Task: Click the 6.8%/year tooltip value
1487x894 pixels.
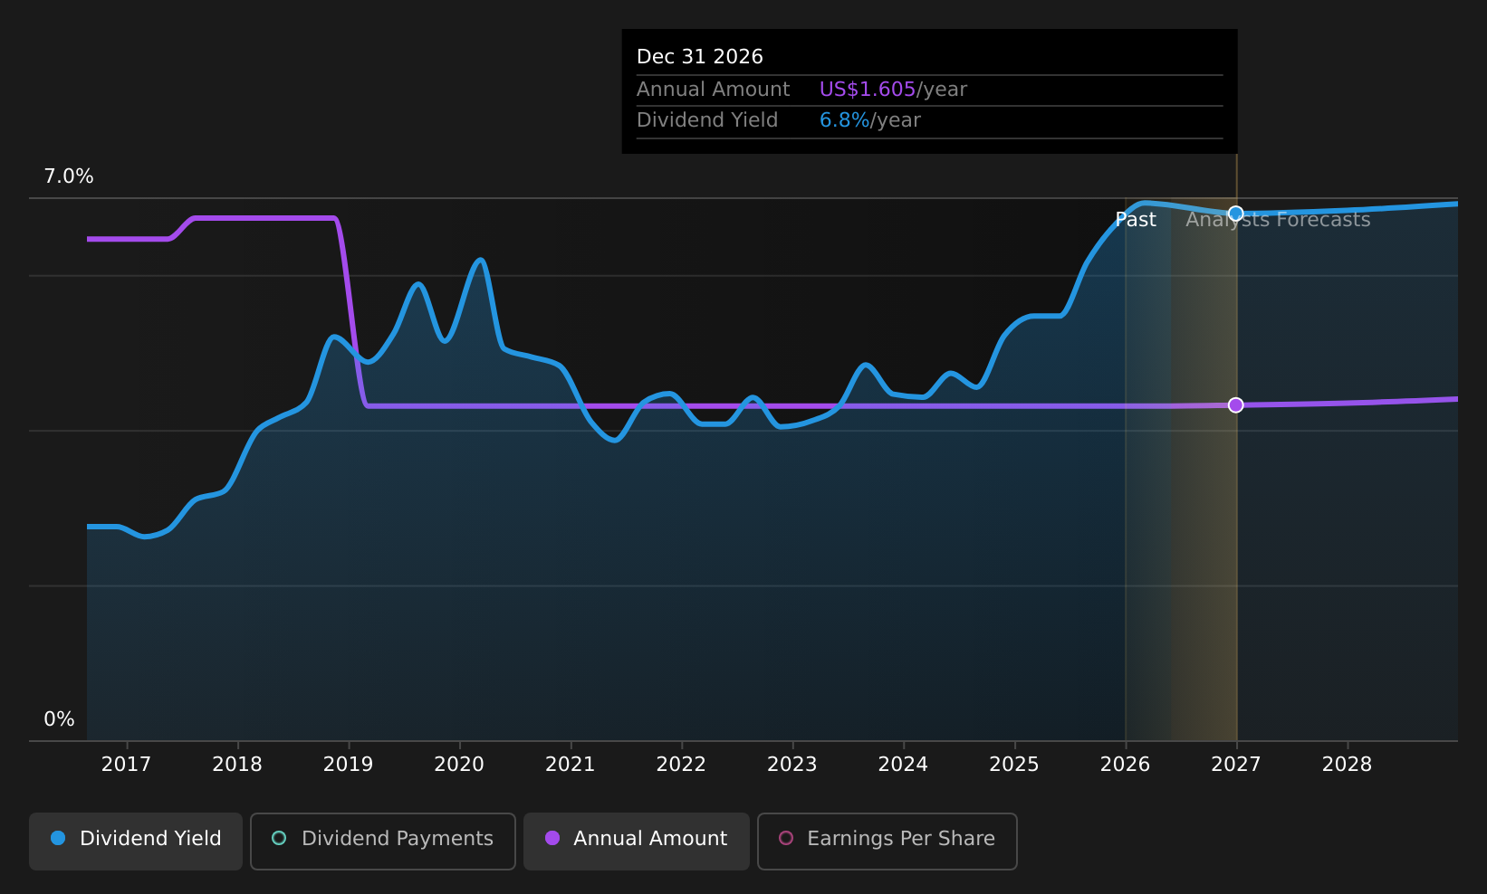Action: tap(869, 120)
